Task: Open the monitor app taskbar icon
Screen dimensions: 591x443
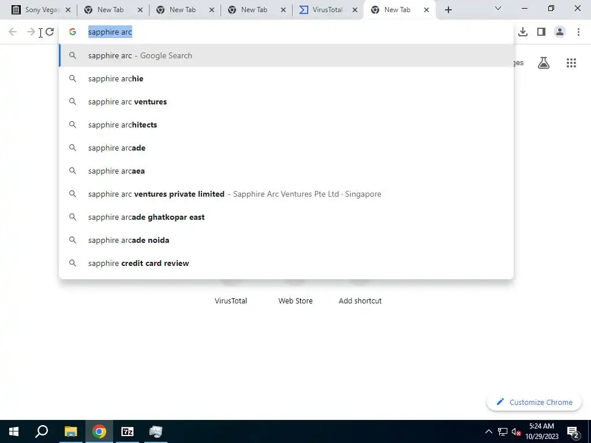Action: click(156, 431)
